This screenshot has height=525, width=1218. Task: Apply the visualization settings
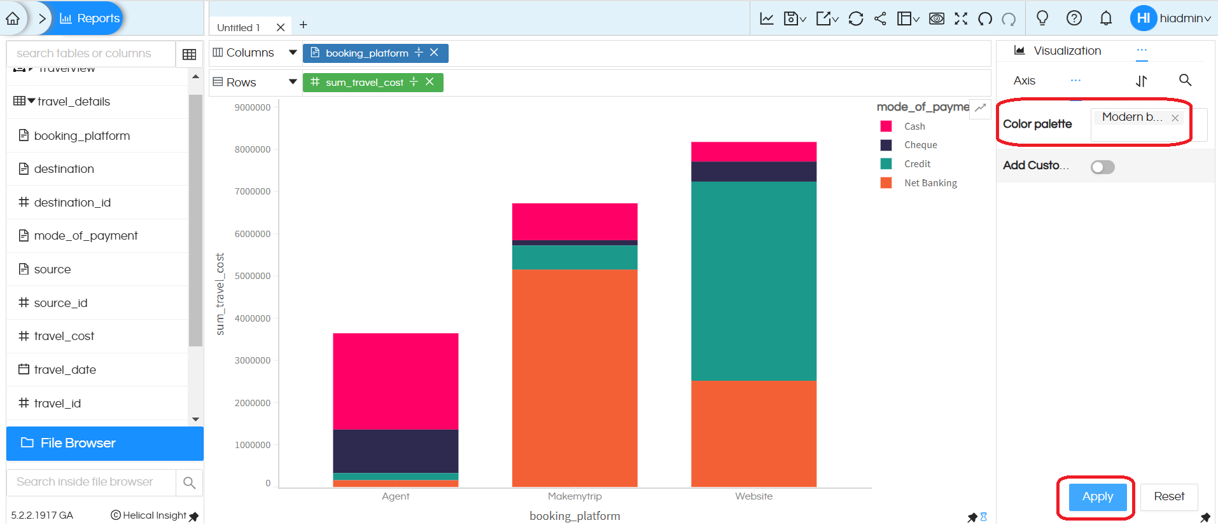(x=1098, y=497)
